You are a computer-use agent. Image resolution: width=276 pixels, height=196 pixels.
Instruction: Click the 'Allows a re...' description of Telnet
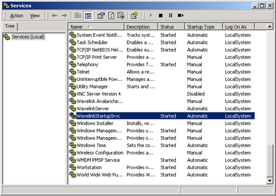140,72
